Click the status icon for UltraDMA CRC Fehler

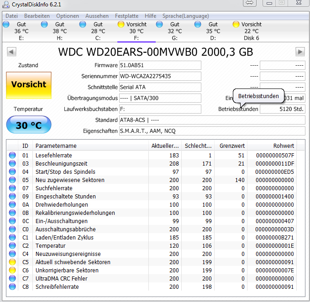[x=12, y=278]
